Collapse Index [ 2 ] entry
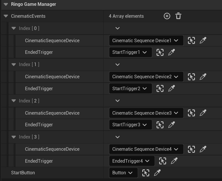The image size is (222, 181). (x=14, y=101)
